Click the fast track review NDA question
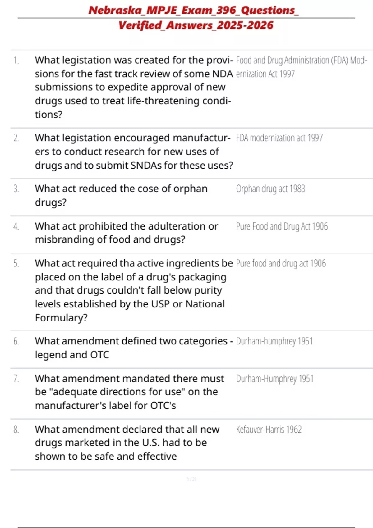Image resolution: width=373 pixels, height=528 pixels. pos(134,87)
